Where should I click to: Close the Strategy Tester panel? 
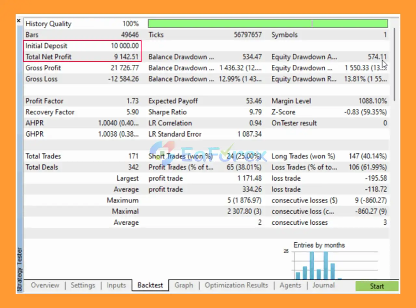click(19, 20)
